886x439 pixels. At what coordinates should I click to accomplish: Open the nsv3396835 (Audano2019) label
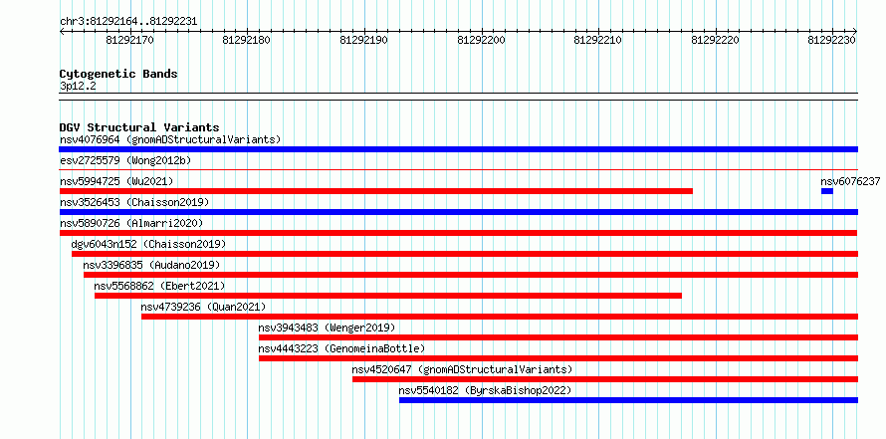click(x=151, y=265)
